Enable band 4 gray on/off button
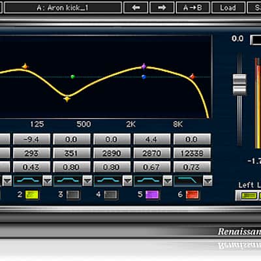Viewport: 261px width, 261px height. [111, 194]
